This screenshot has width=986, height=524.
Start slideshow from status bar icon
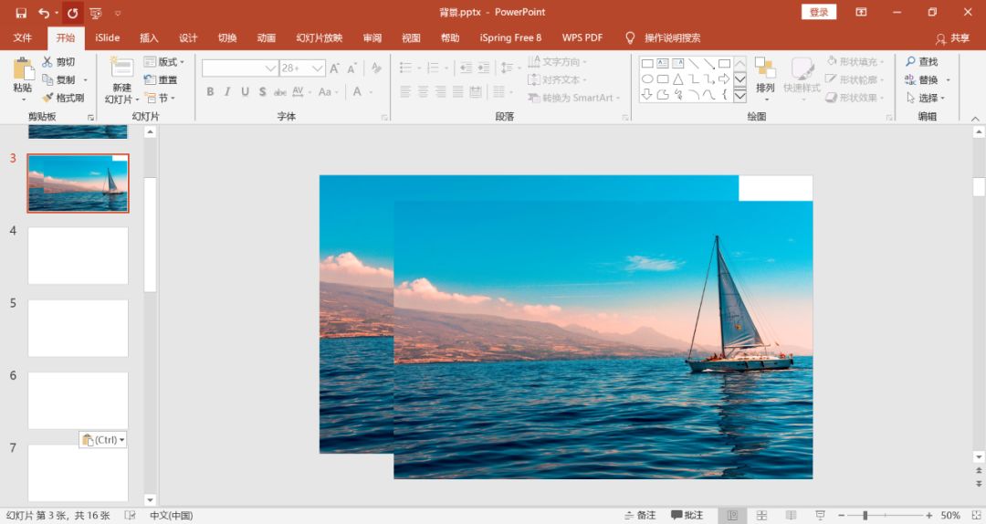click(x=820, y=516)
